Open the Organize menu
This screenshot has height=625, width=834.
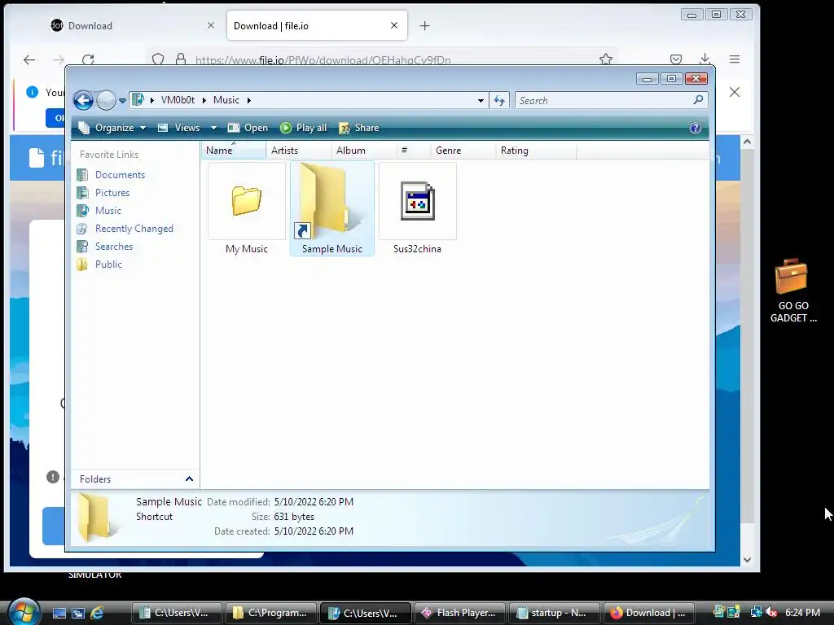(112, 128)
